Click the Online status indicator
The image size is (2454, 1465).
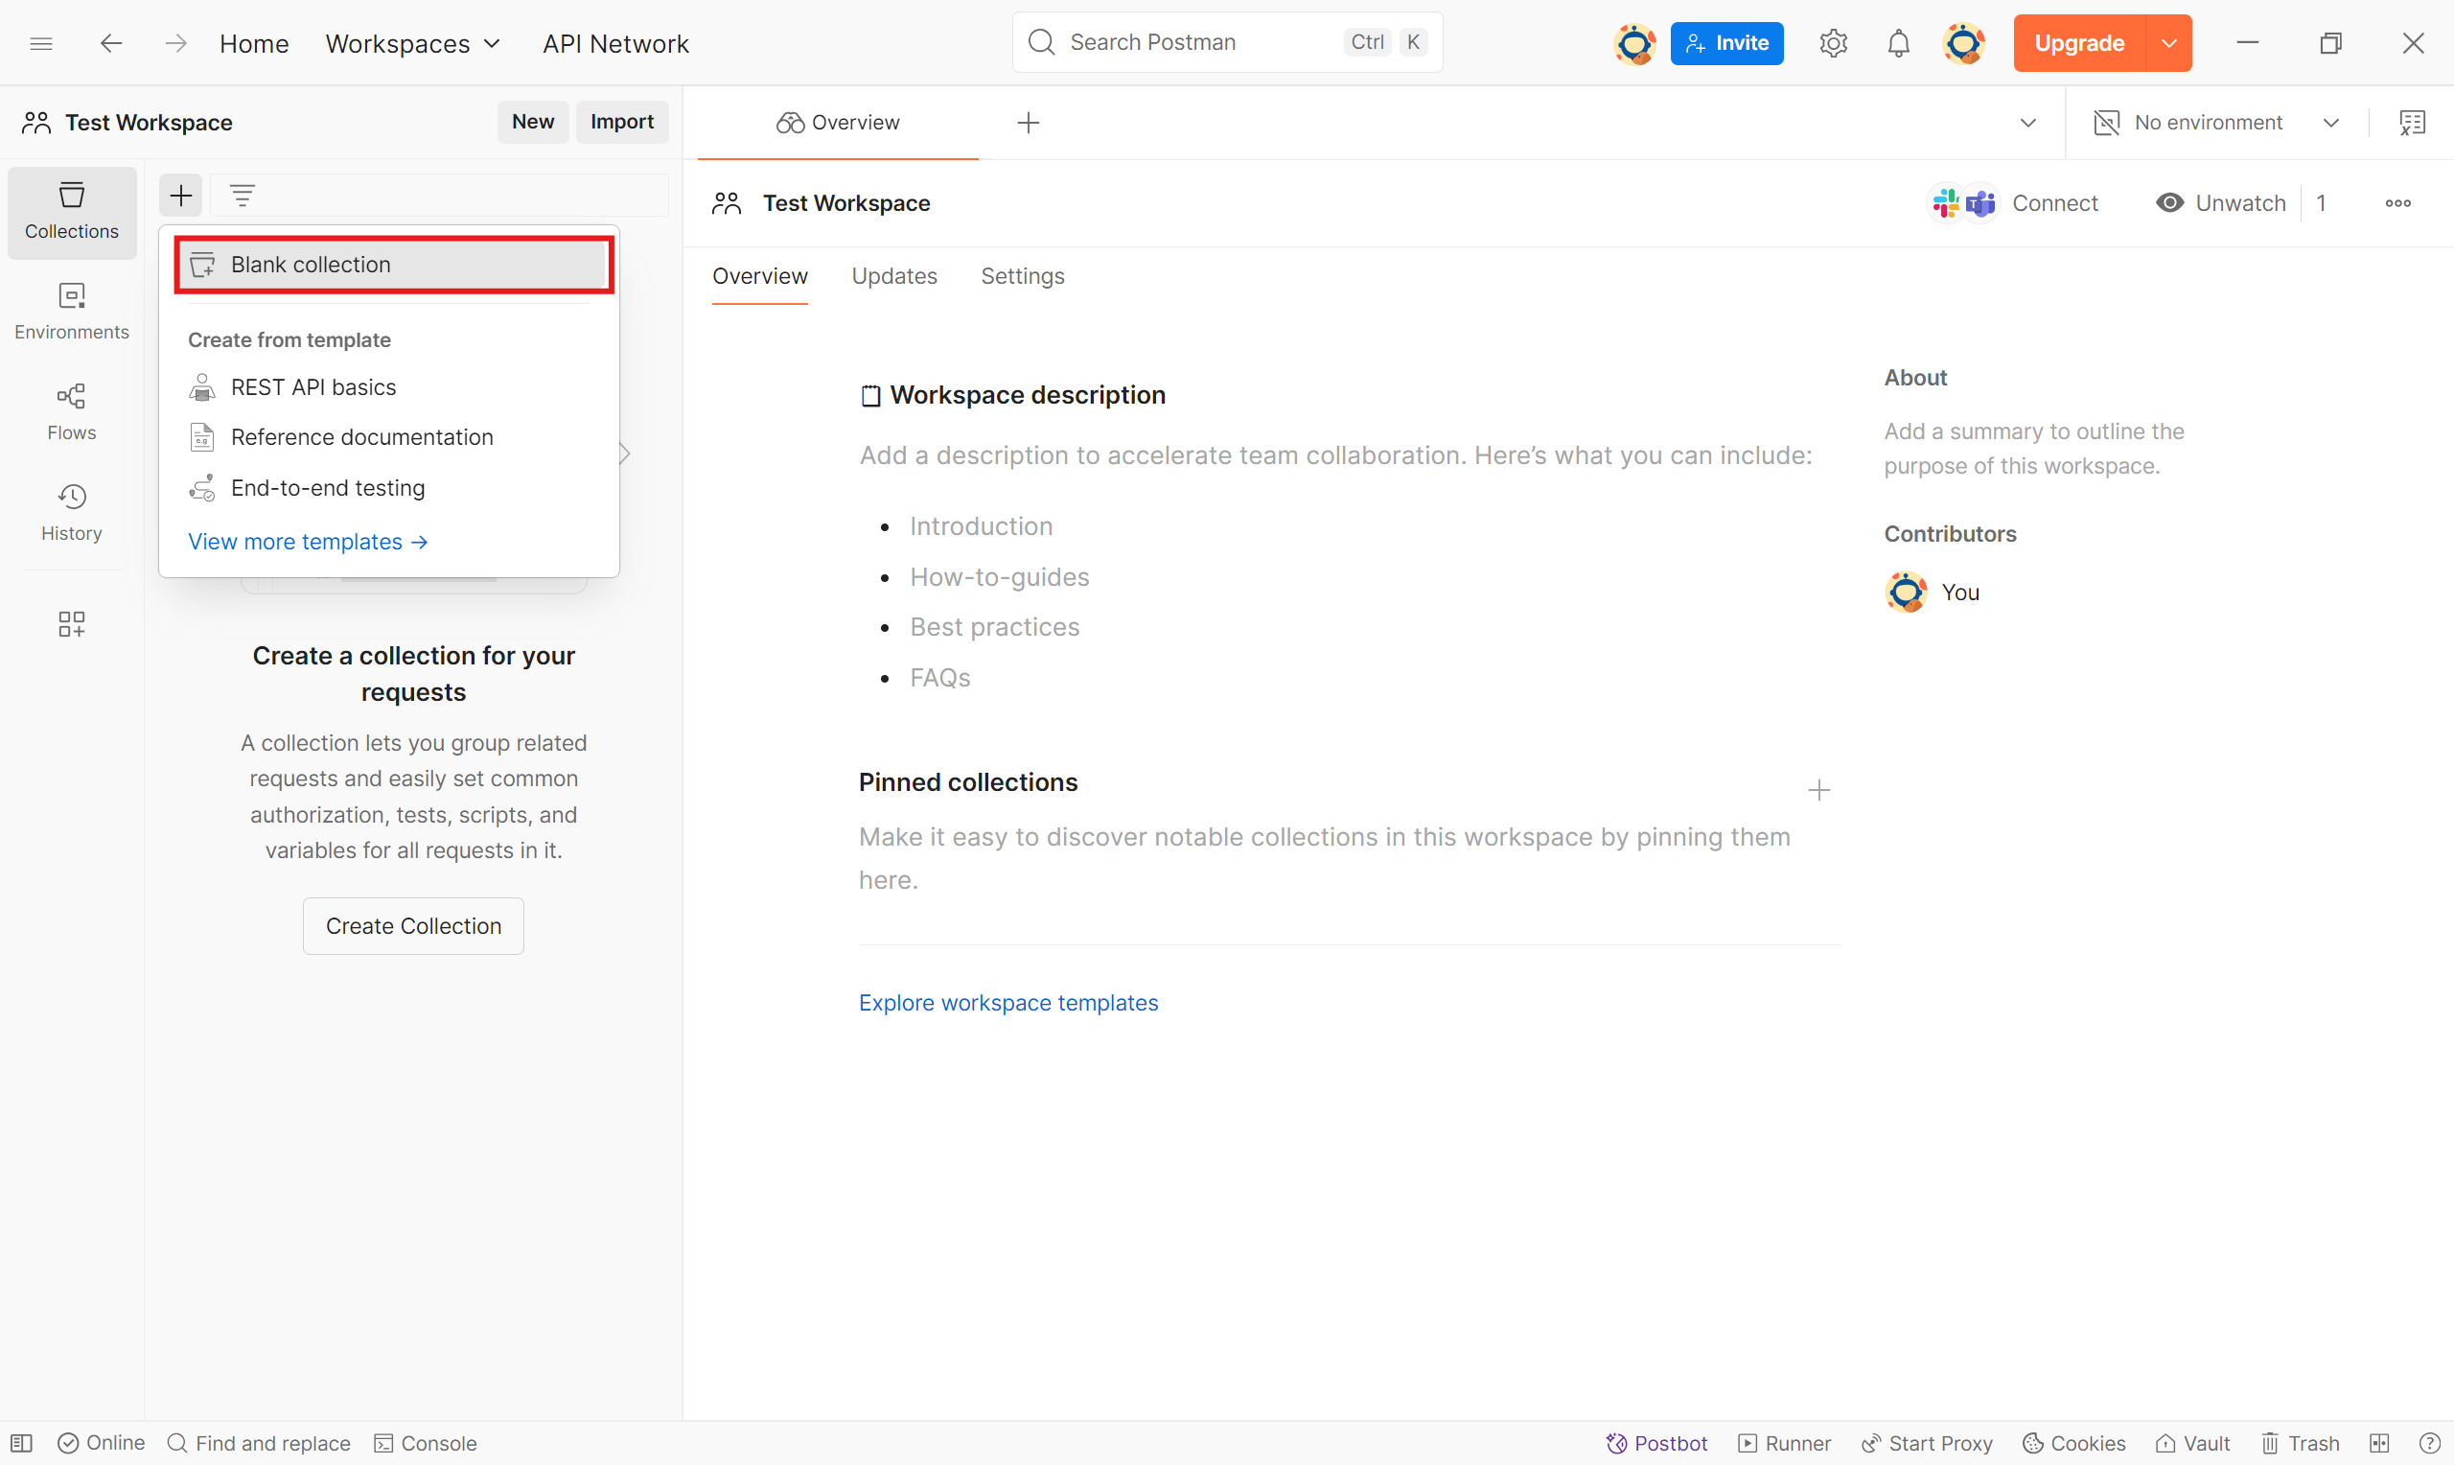tap(101, 1443)
